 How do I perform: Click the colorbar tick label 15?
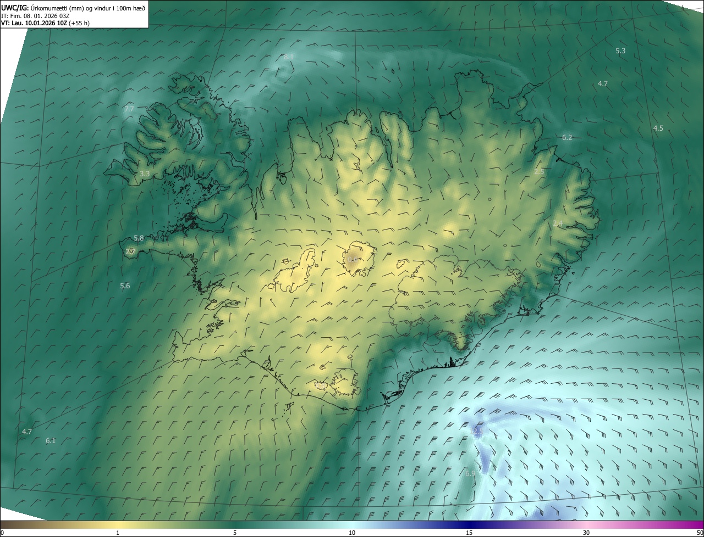[469, 533]
